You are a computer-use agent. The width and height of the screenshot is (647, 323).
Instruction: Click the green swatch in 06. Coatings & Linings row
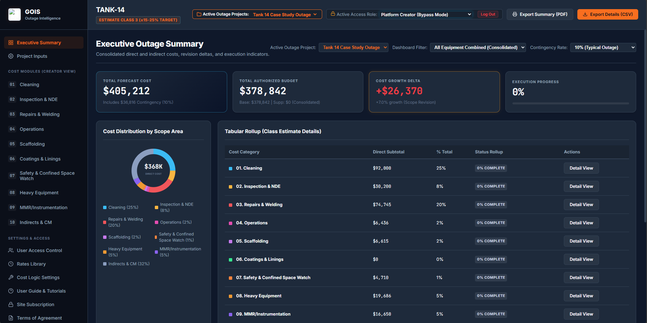[231, 260]
